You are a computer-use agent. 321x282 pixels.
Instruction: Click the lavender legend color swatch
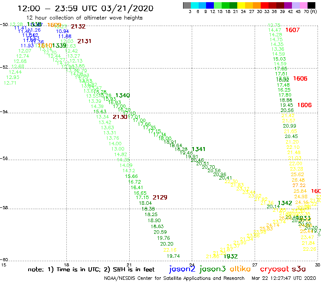point(295,5)
